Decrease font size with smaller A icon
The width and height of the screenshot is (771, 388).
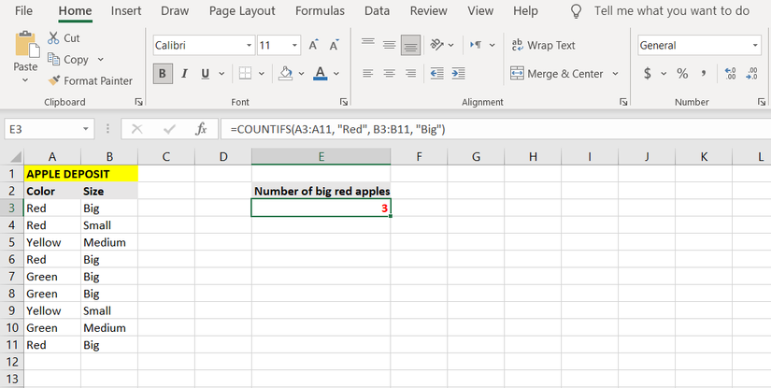(335, 45)
